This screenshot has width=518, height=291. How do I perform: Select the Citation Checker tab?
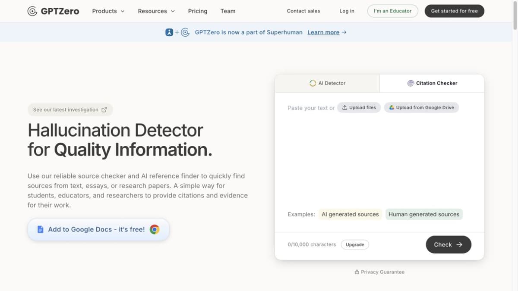click(432, 83)
